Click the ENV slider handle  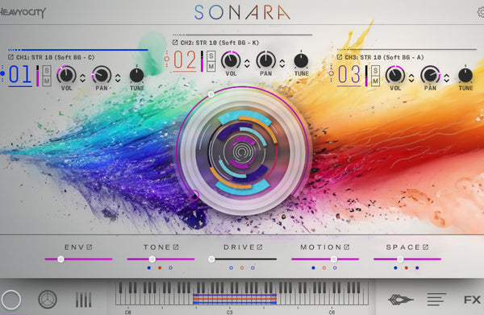pyautogui.click(x=60, y=259)
